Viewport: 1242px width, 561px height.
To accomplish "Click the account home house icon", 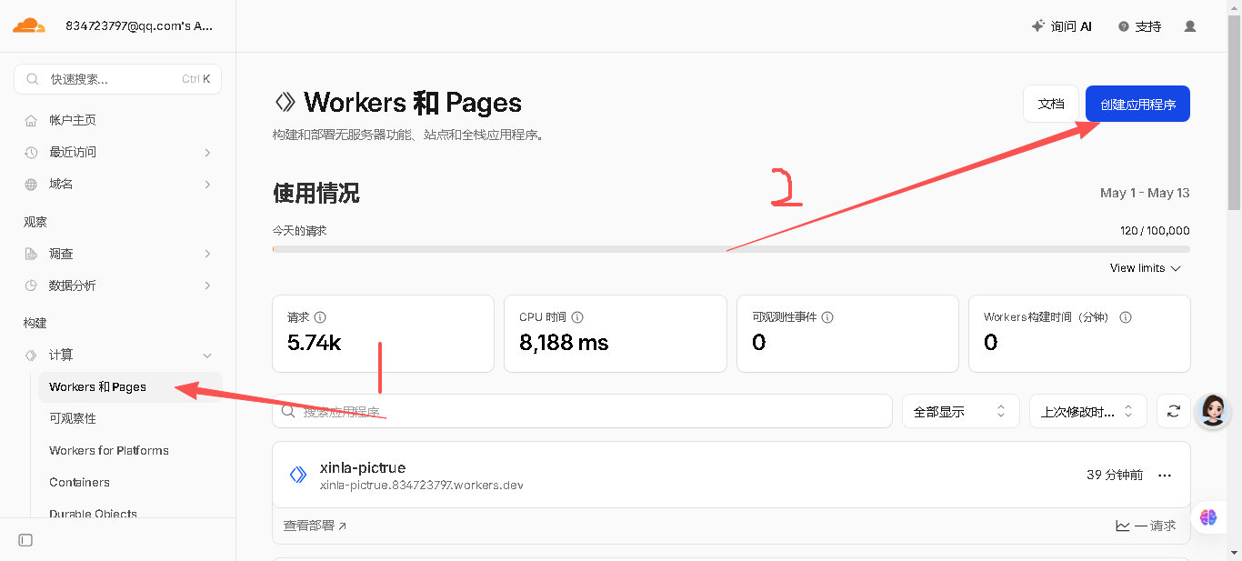I will tap(31, 120).
